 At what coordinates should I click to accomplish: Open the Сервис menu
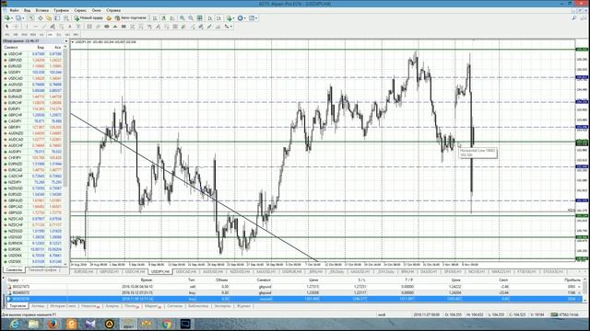[x=80, y=10]
